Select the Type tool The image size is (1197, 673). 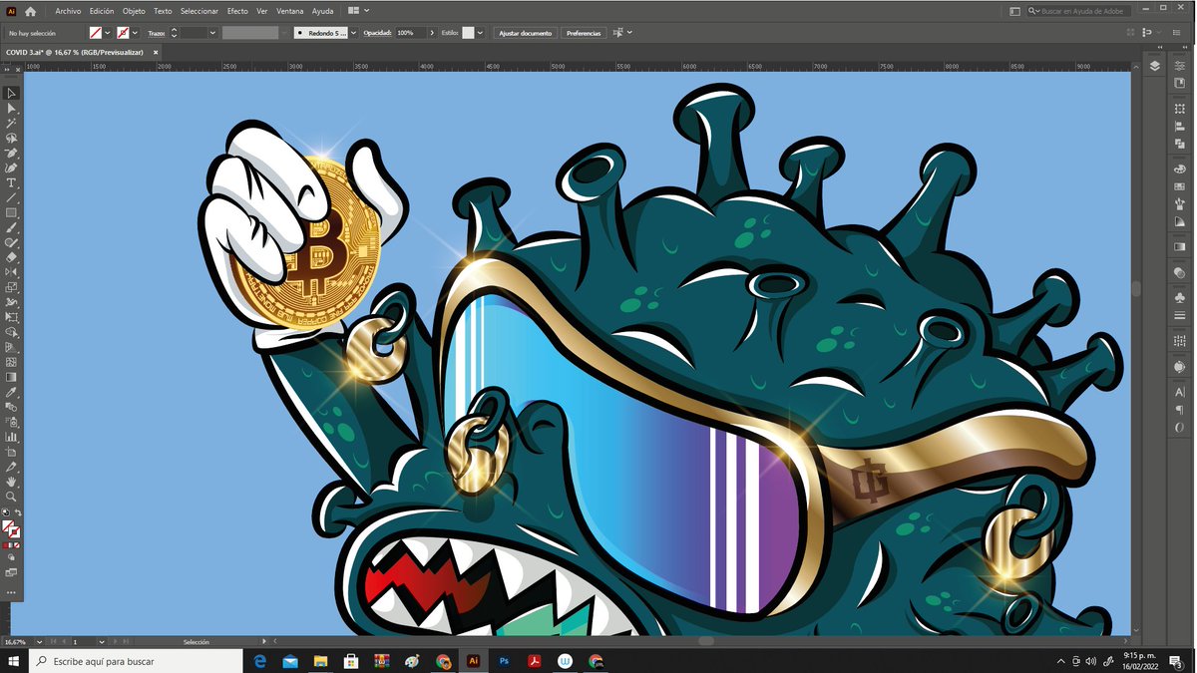(x=12, y=182)
